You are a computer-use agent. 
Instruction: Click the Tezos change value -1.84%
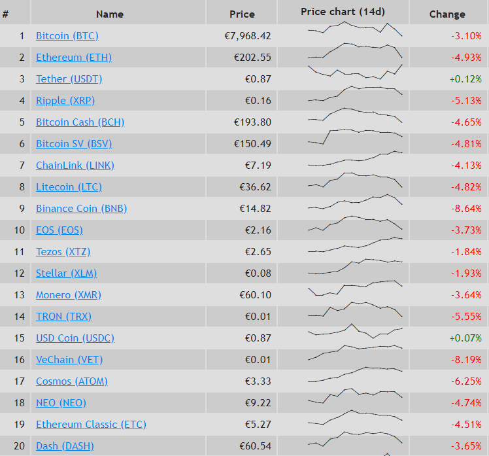click(466, 252)
